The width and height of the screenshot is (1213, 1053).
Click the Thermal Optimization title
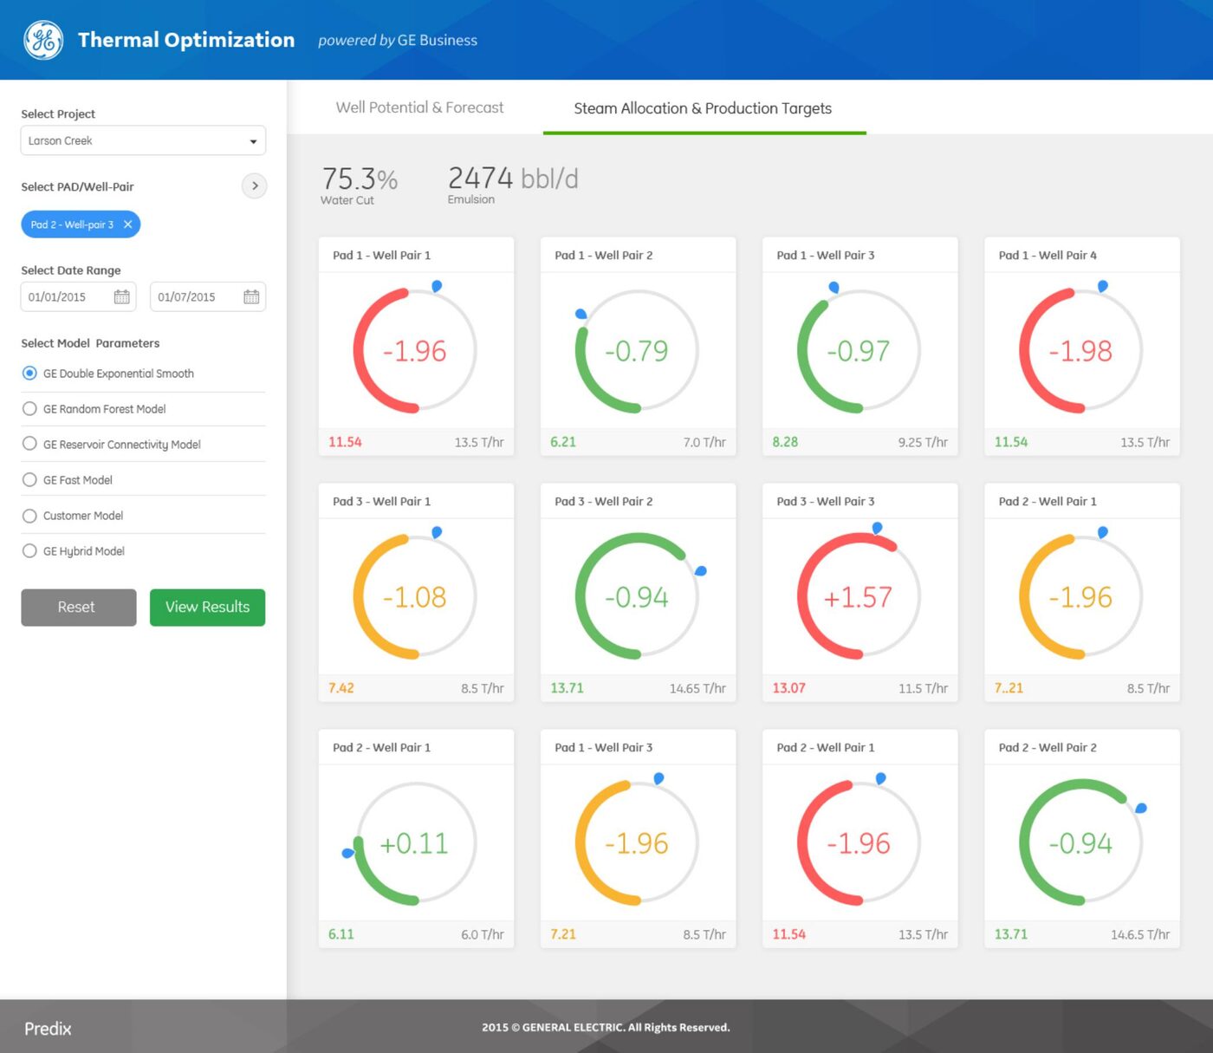pyautogui.click(x=186, y=40)
